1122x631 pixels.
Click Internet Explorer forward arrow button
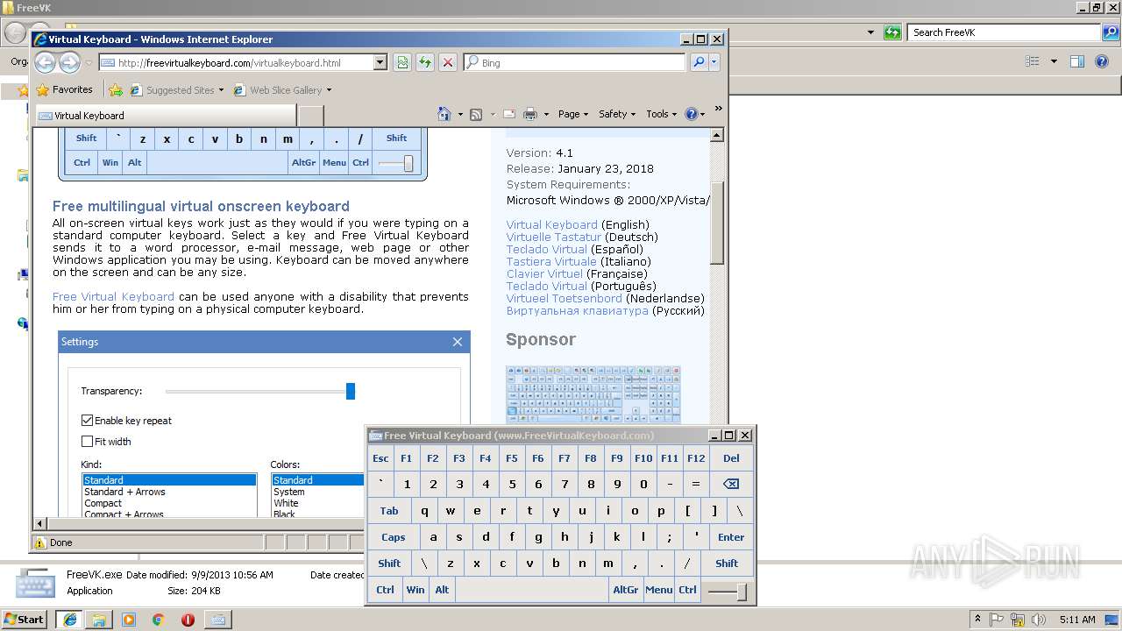pyautogui.click(x=69, y=62)
